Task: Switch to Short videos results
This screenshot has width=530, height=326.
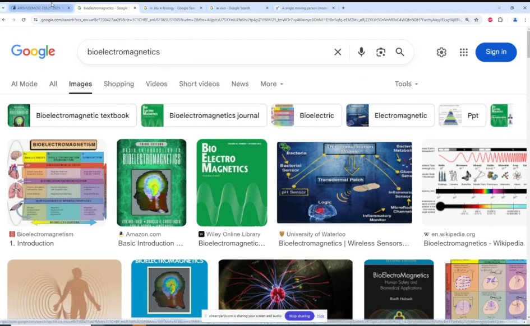Action: (x=199, y=84)
